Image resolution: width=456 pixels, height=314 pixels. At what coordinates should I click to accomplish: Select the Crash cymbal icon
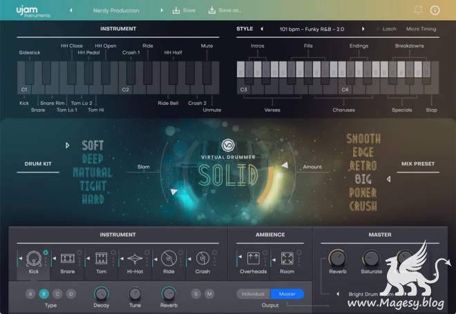coord(202,259)
